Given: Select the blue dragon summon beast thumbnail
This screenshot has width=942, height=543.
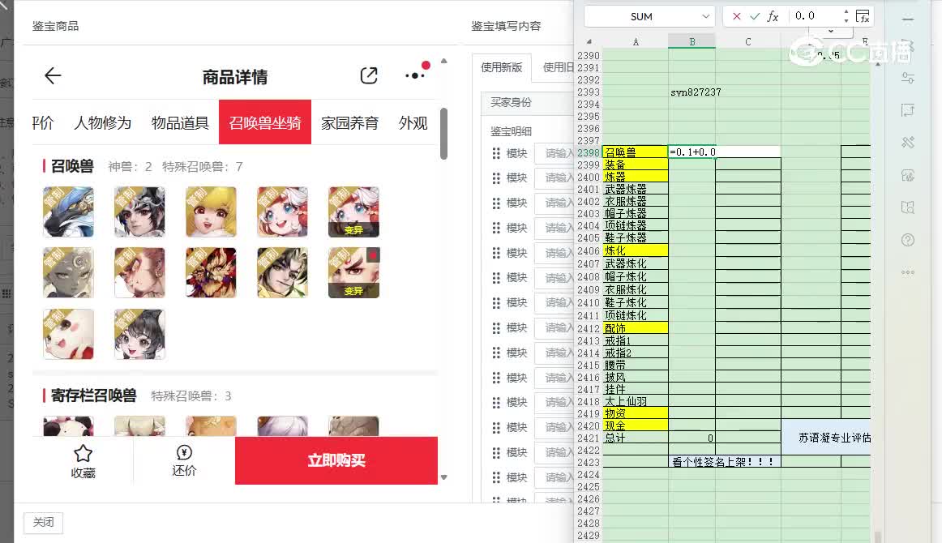Looking at the screenshot, I should (68, 212).
